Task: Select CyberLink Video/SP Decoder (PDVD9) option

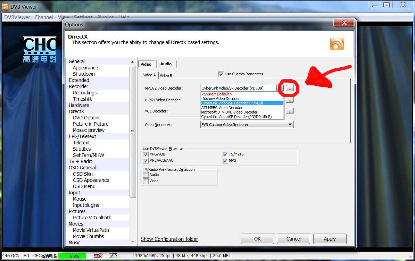Action: [x=242, y=103]
